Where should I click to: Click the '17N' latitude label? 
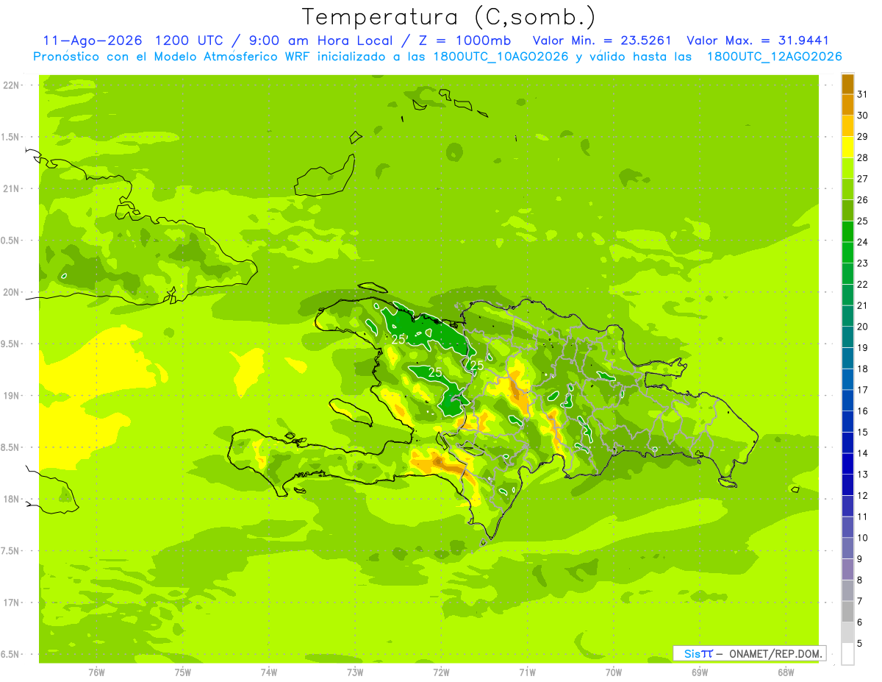tap(11, 603)
